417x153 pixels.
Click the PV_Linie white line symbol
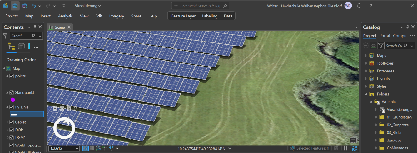point(14,115)
